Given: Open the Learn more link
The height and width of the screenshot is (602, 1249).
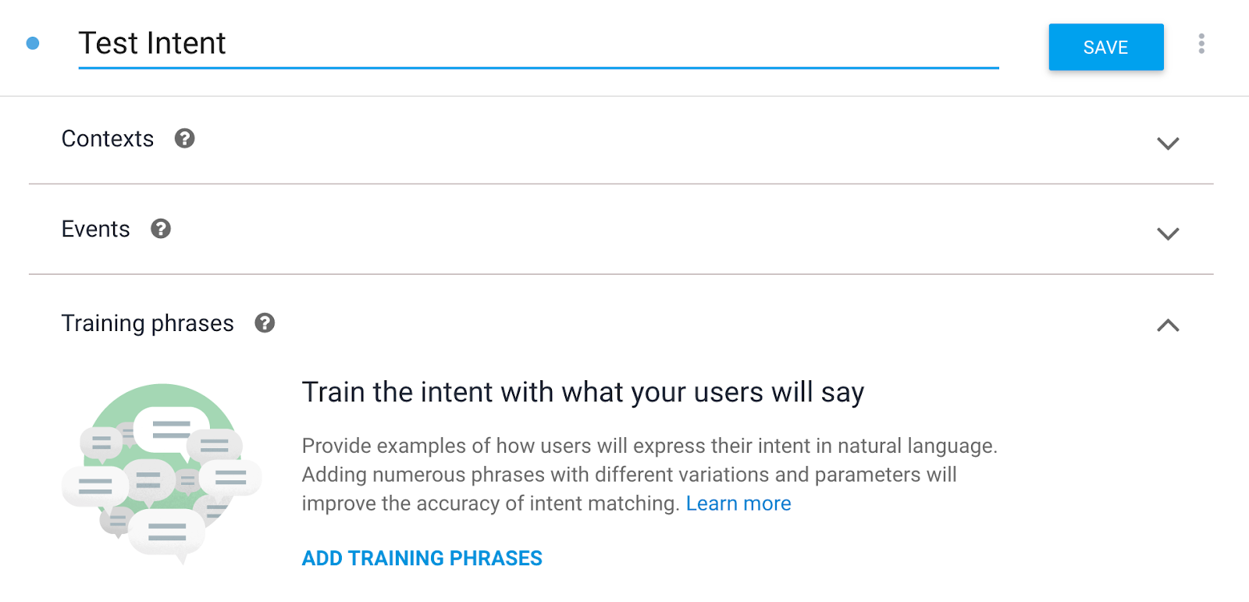Looking at the screenshot, I should coord(738,504).
